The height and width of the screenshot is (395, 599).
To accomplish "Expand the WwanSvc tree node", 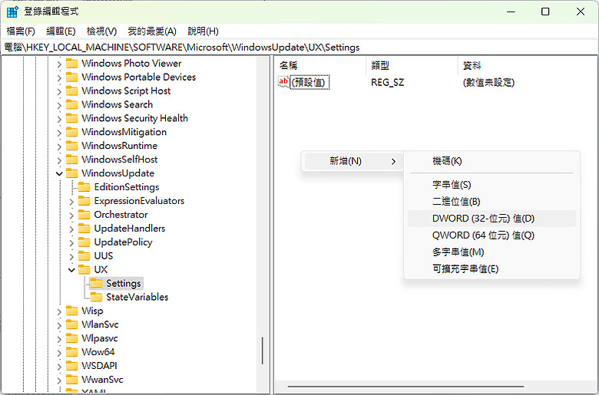I will (59, 380).
